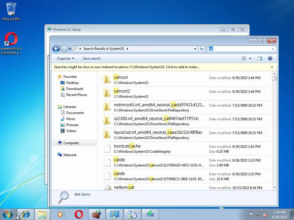Open the firewall brick-wall taskbar icon

click(97, 214)
